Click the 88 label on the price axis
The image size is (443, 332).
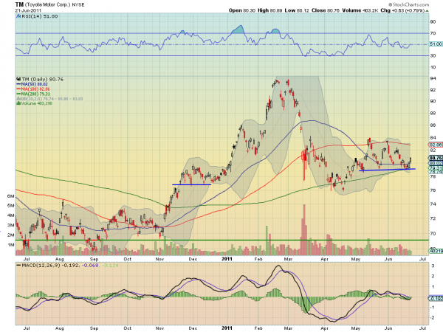pyautogui.click(x=433, y=113)
